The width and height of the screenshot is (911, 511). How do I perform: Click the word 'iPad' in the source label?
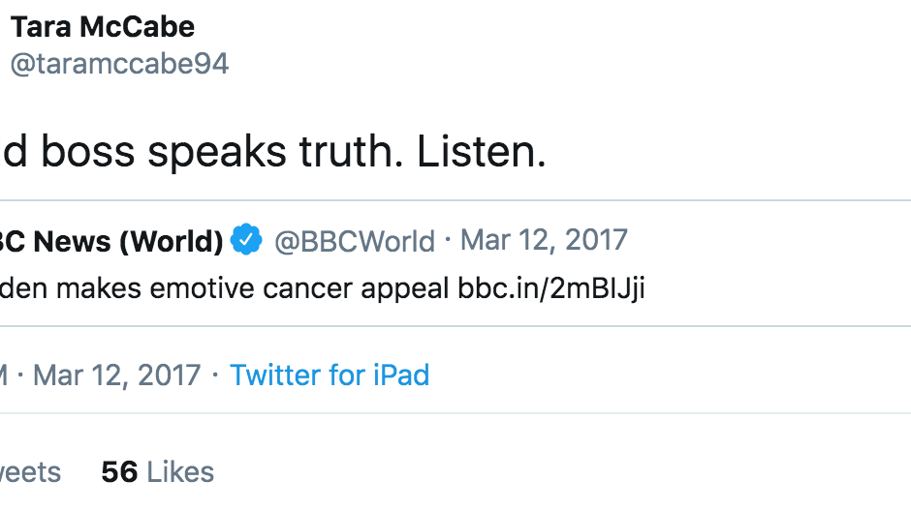398,375
